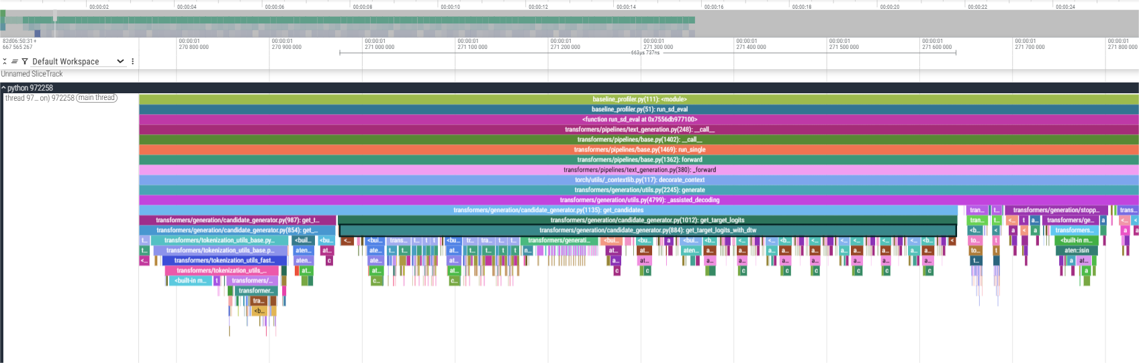
Task: Select the run_sd_eval slice at baseline_profiler.py(51)
Action: click(x=639, y=109)
